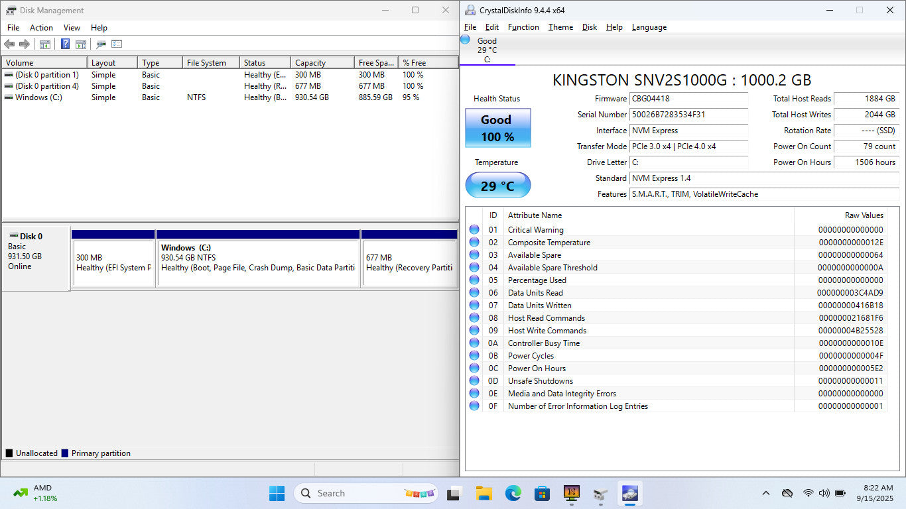Open the Action menu in Disk Management

click(41, 28)
